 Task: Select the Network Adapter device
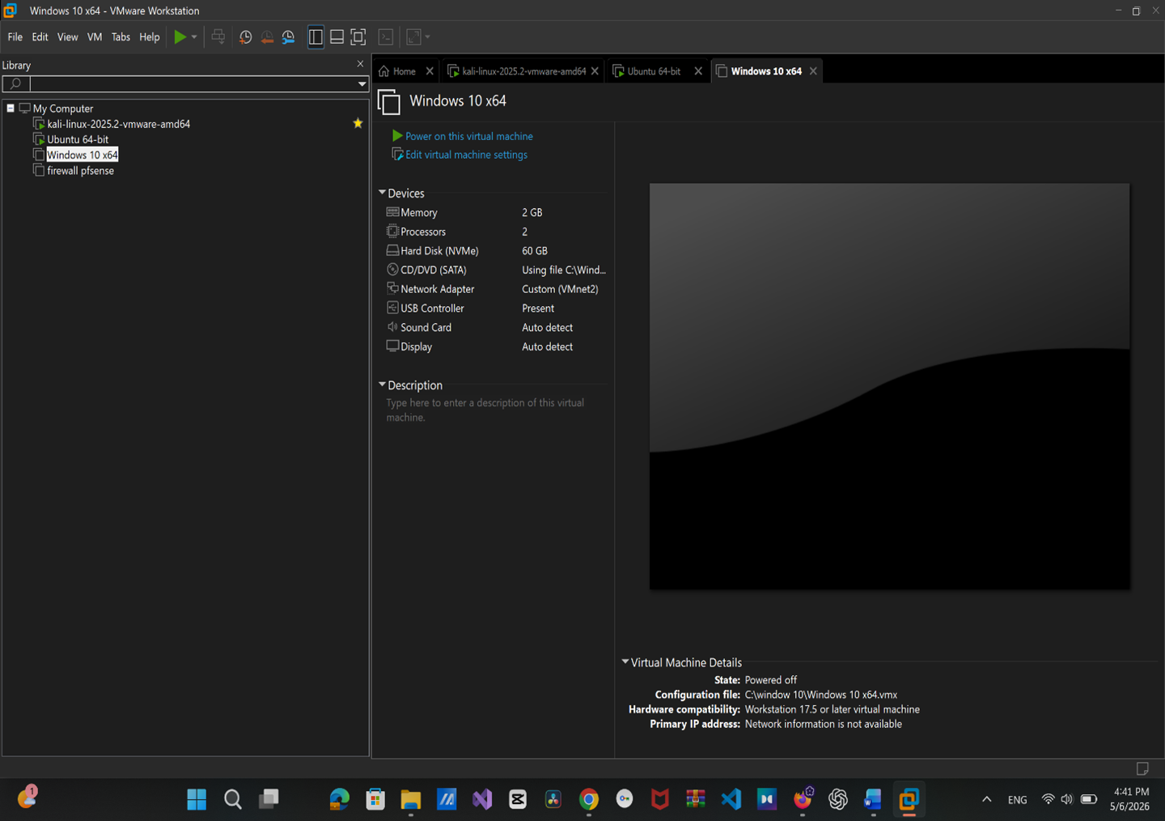[x=495, y=289]
